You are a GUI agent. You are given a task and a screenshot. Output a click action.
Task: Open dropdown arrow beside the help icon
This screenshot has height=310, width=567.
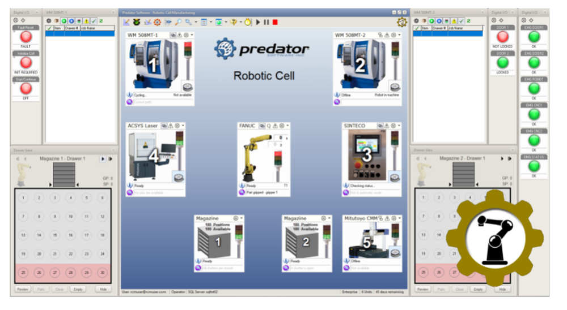(241, 22)
